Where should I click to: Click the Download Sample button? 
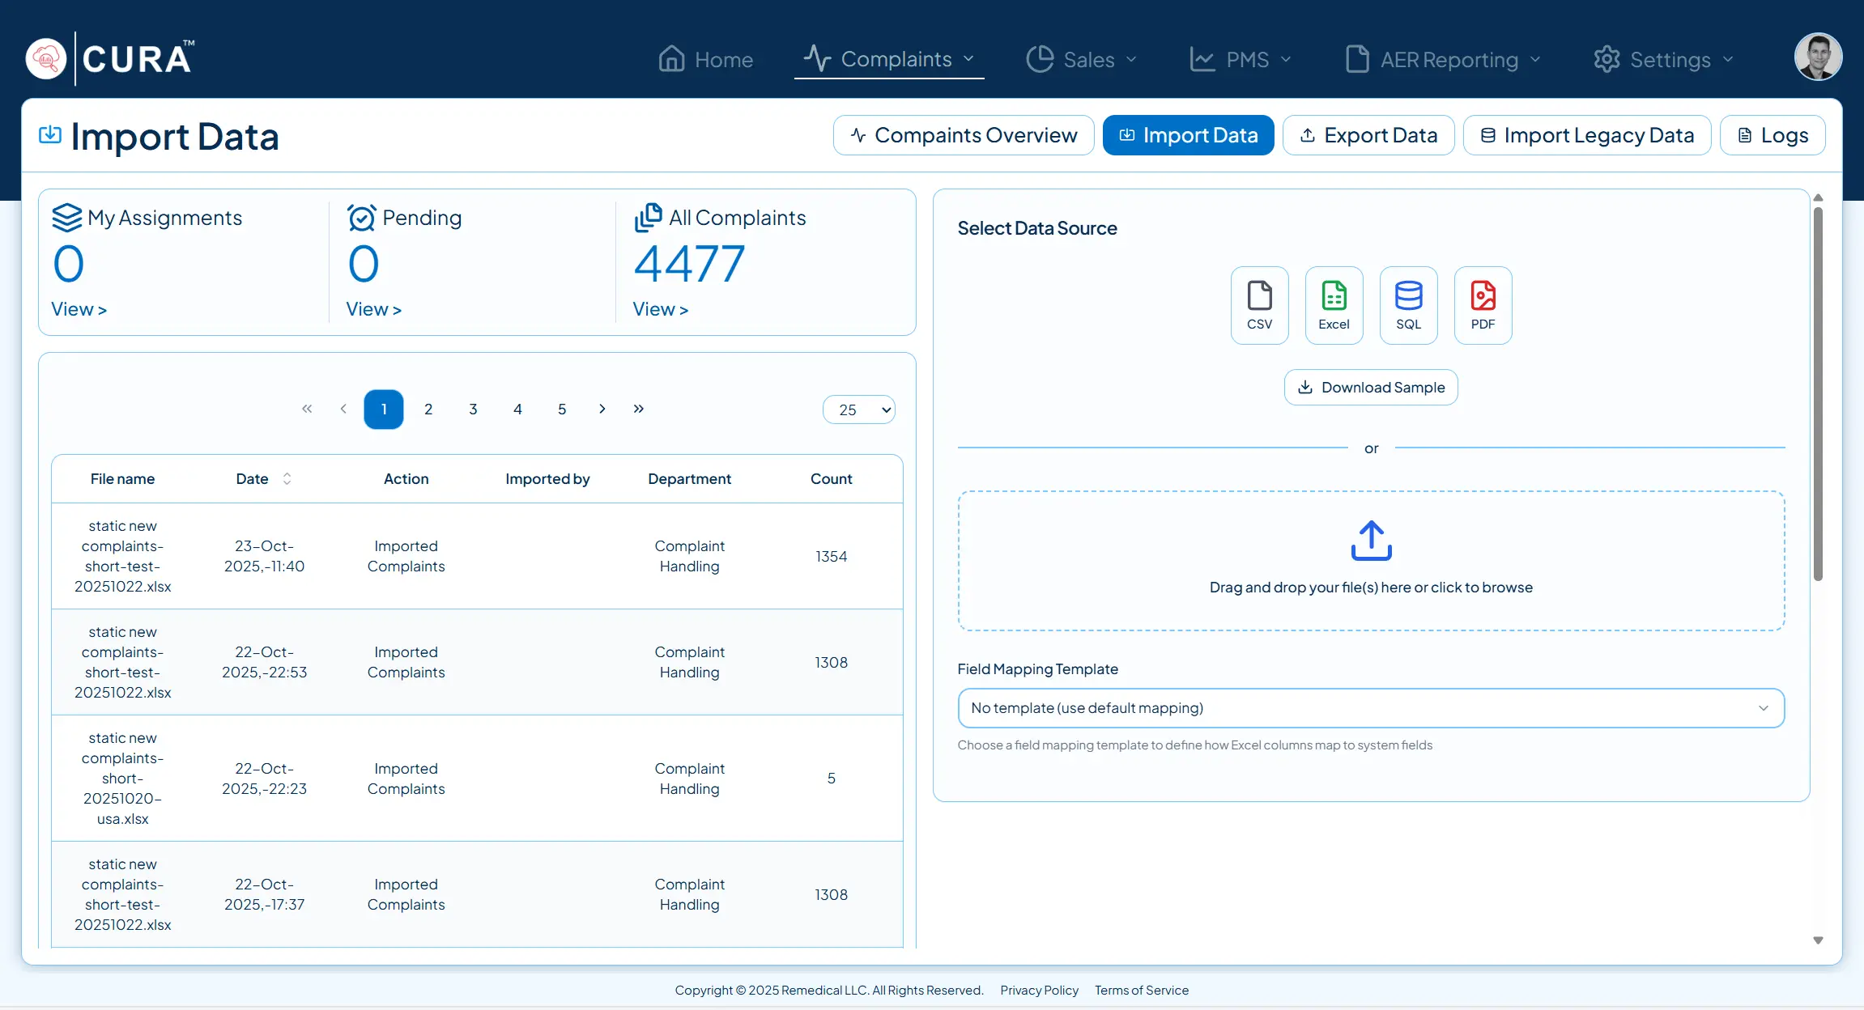1371,388
